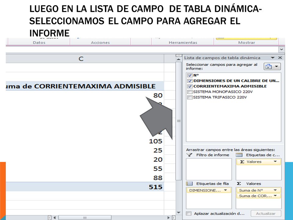Click the split handle above vertical scrollbar
This screenshot has width=293, height=220.
point(179,55)
